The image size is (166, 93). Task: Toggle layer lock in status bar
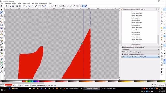coord(23,85)
